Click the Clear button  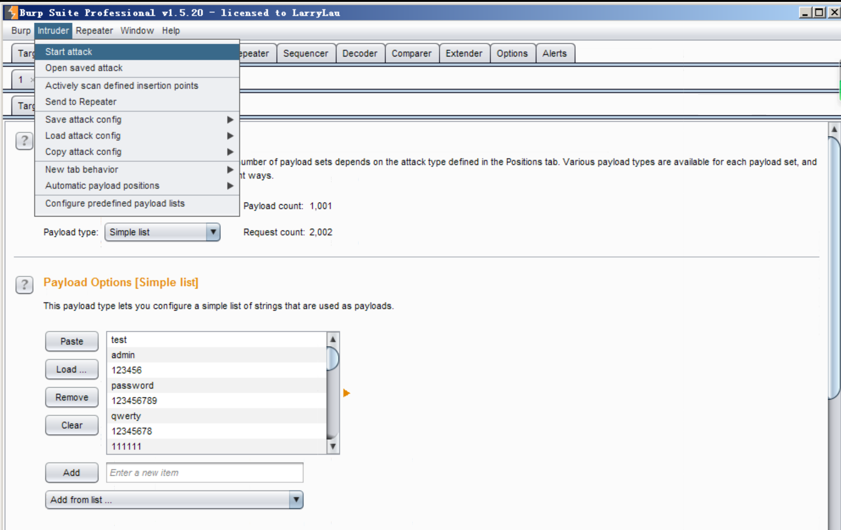pos(72,425)
